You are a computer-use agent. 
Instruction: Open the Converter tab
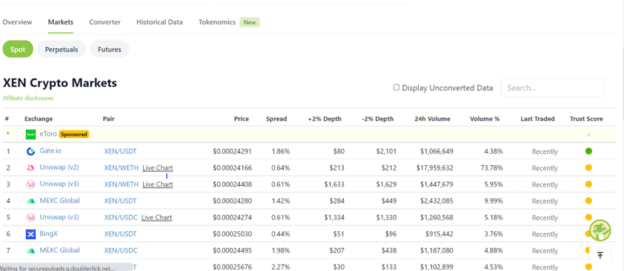pos(105,23)
